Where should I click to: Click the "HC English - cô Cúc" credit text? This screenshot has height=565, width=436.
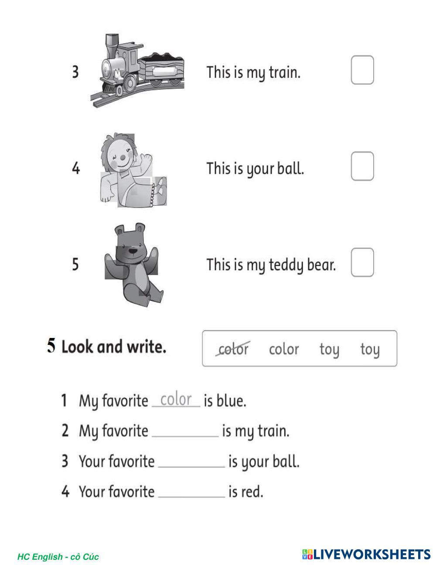click(58, 557)
